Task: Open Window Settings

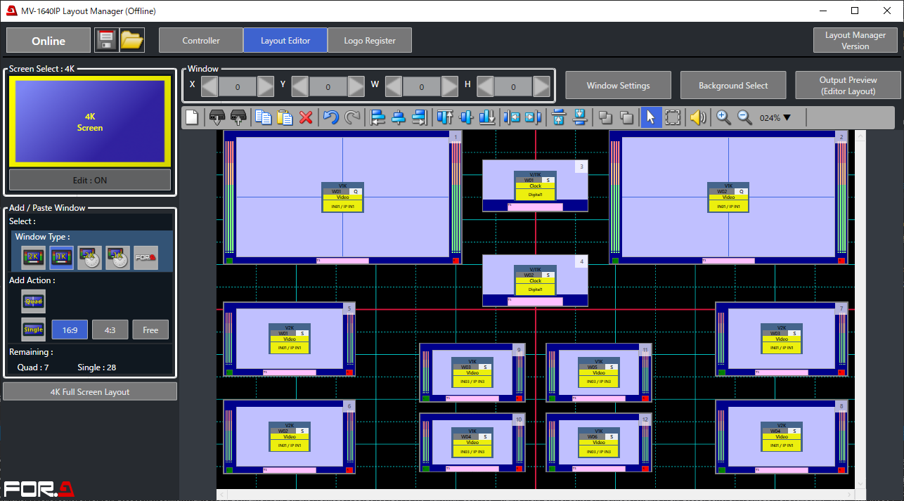Action: click(x=618, y=86)
